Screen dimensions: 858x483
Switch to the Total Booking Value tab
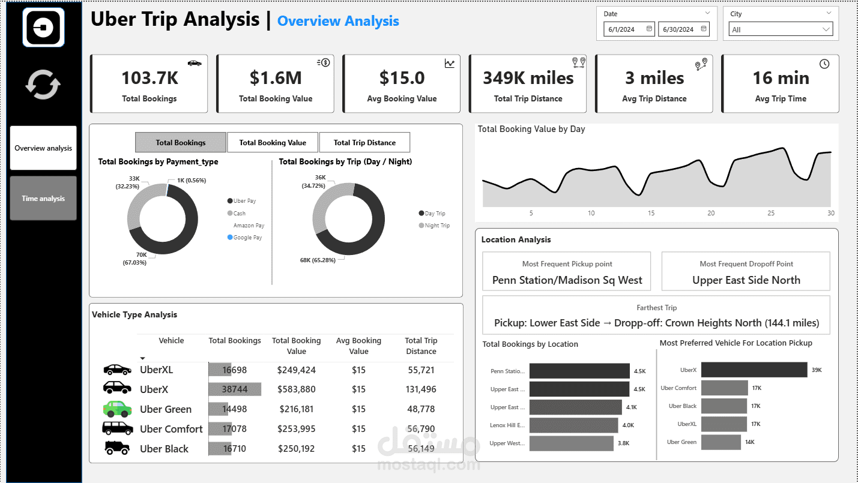[273, 142]
